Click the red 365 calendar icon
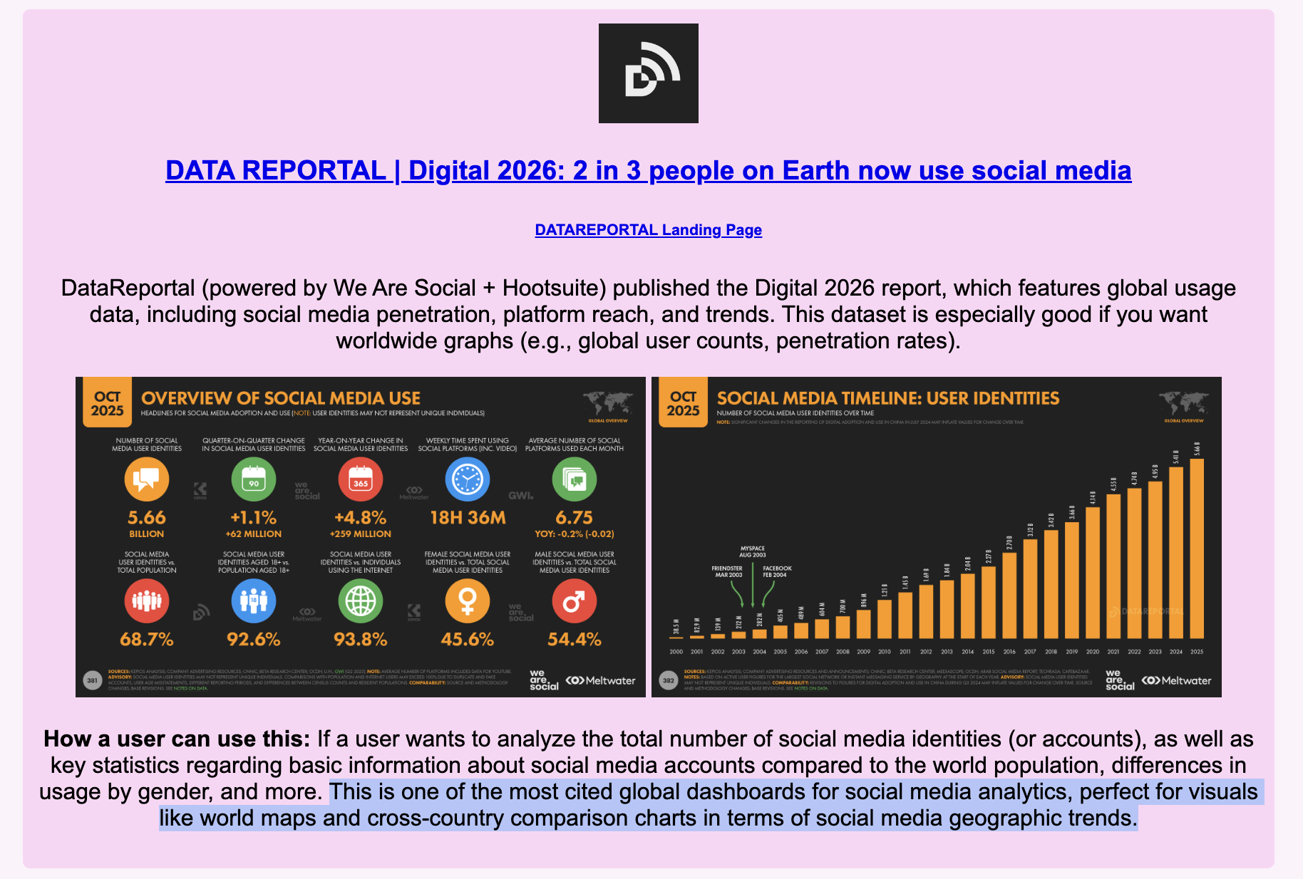This screenshot has height=879, width=1303. coord(361,479)
